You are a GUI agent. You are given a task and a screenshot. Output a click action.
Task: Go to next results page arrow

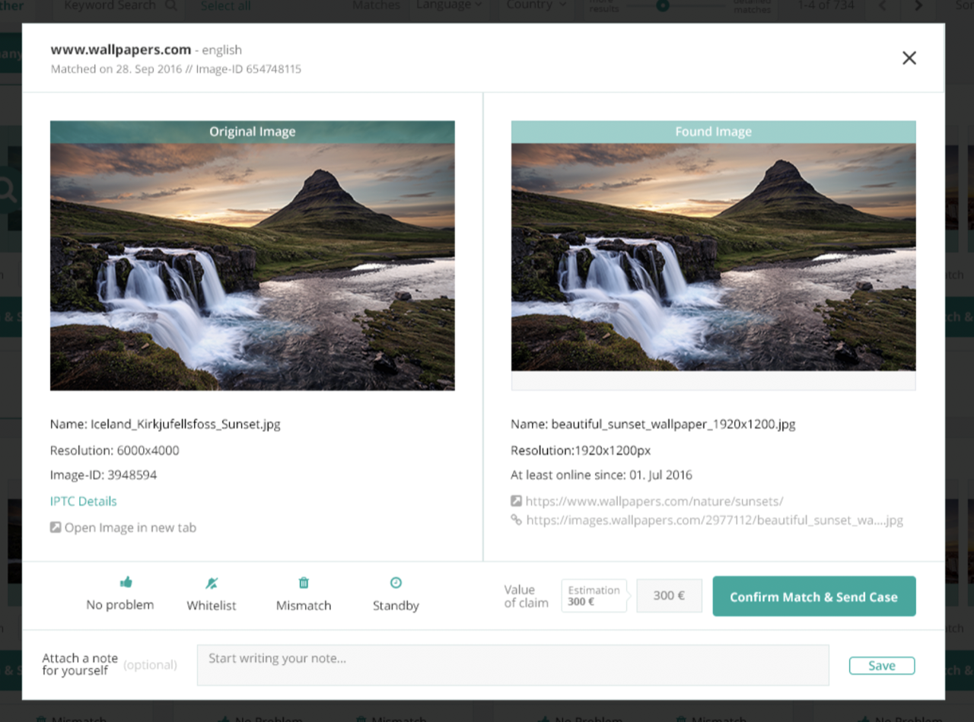pos(918,6)
